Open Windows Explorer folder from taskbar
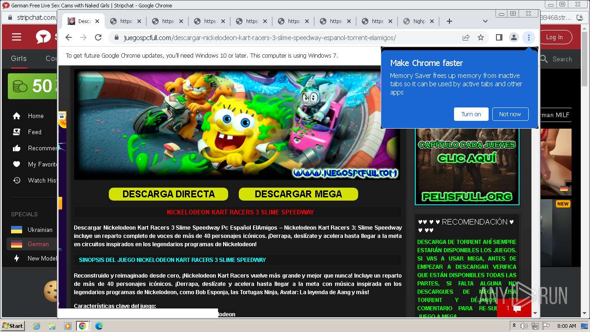Viewport: 590px width, 332px height. 52,326
